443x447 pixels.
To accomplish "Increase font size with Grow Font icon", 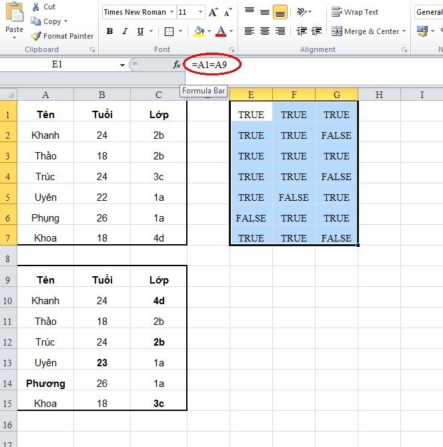I will tap(213, 12).
